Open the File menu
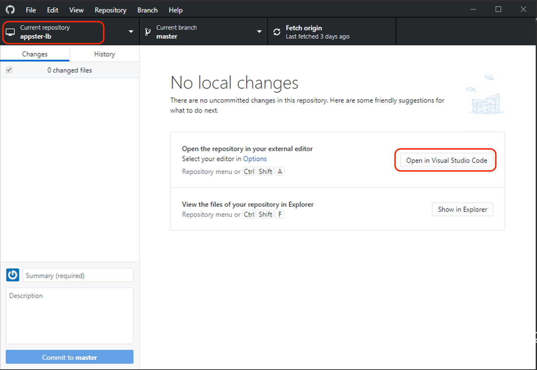The image size is (537, 370). click(x=31, y=10)
